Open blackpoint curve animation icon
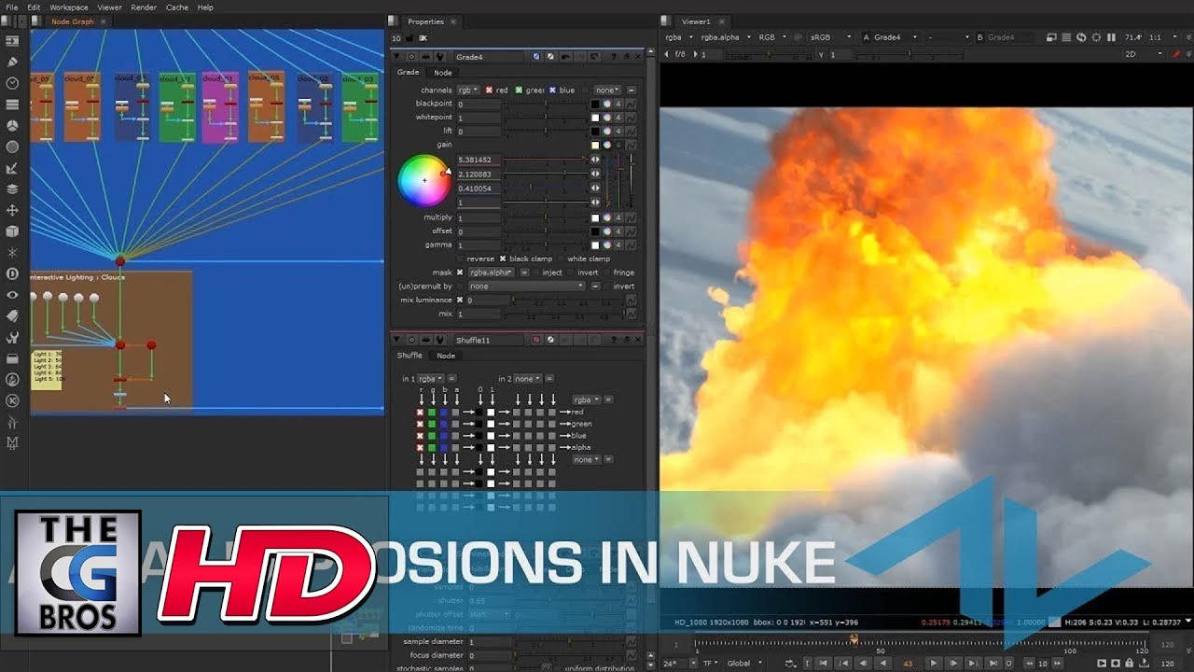Viewport: 1194px width, 672px height. coord(632,104)
